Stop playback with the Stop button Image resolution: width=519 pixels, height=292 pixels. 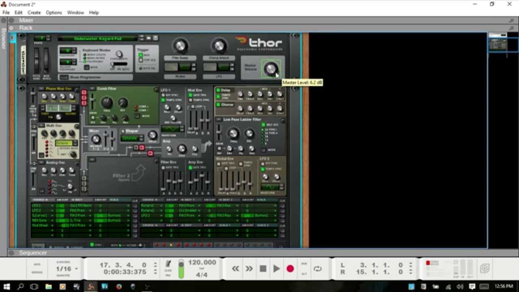coord(263,268)
